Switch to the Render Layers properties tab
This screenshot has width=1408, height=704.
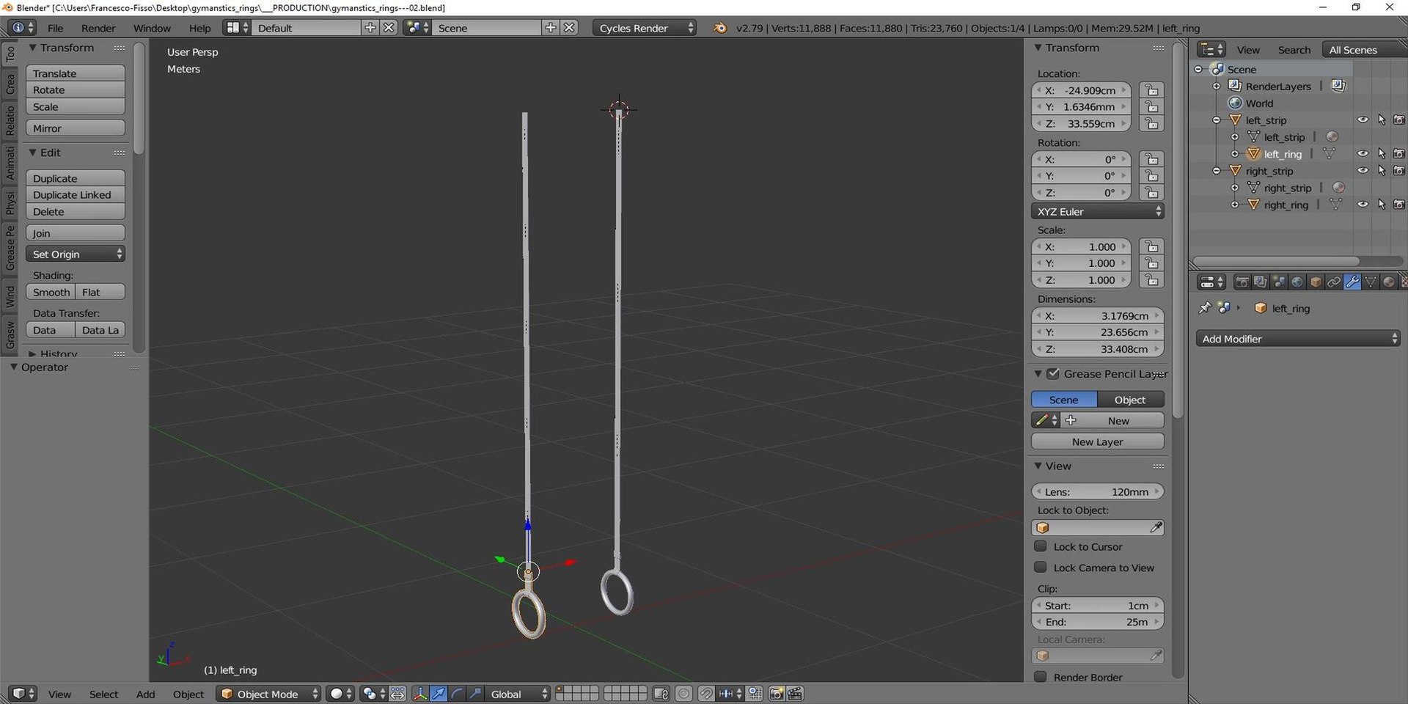tap(1261, 282)
